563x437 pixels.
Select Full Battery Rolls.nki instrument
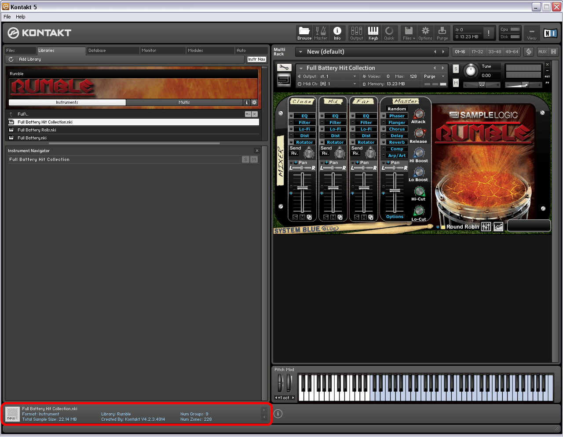(x=37, y=130)
